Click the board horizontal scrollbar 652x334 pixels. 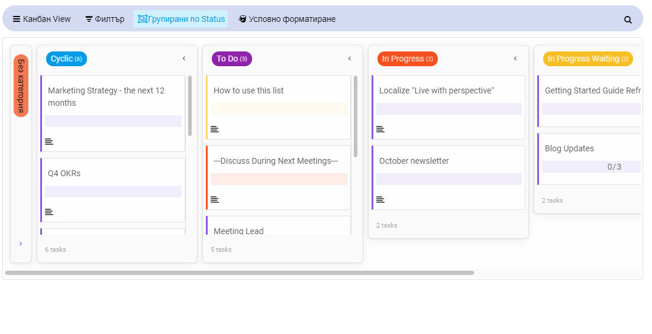click(x=240, y=273)
